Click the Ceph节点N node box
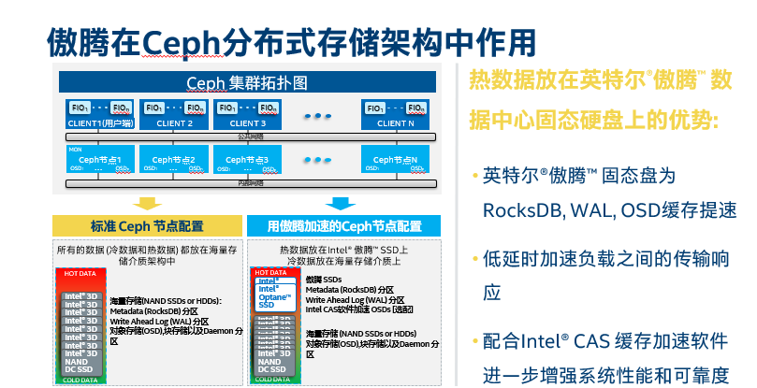Viewport: 757px width, 388px height. pyautogui.click(x=395, y=159)
